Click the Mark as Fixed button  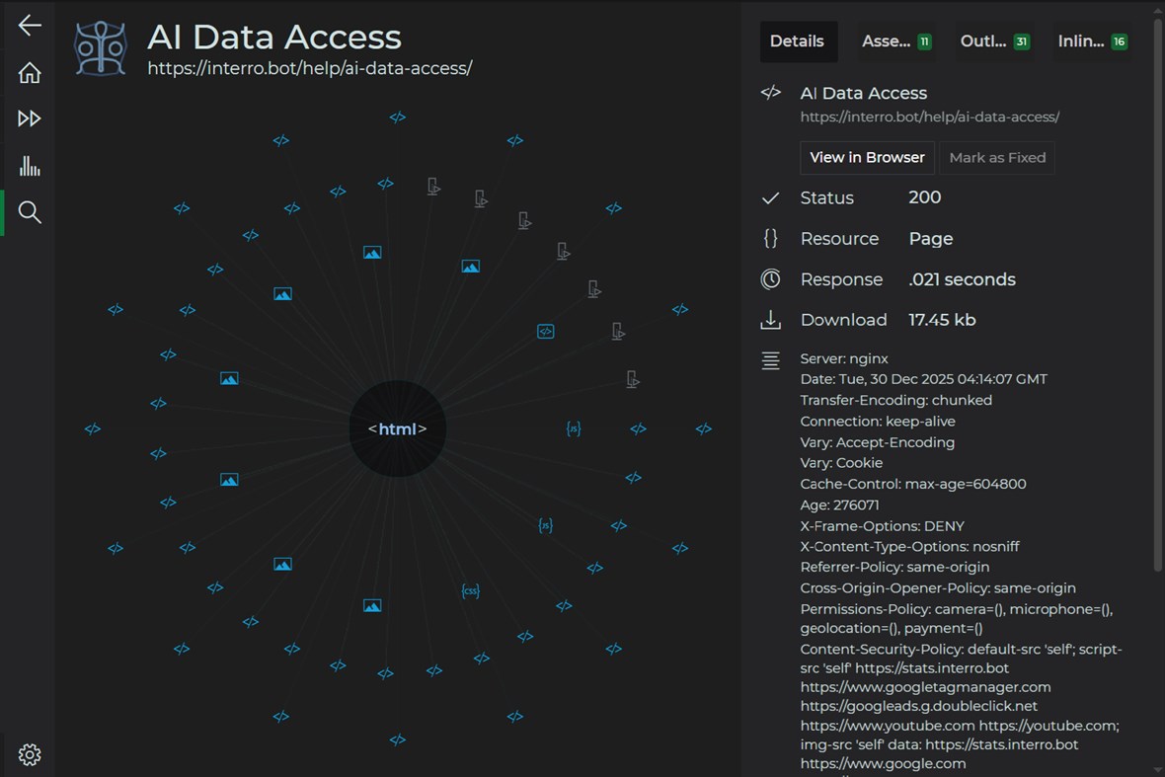pos(996,158)
